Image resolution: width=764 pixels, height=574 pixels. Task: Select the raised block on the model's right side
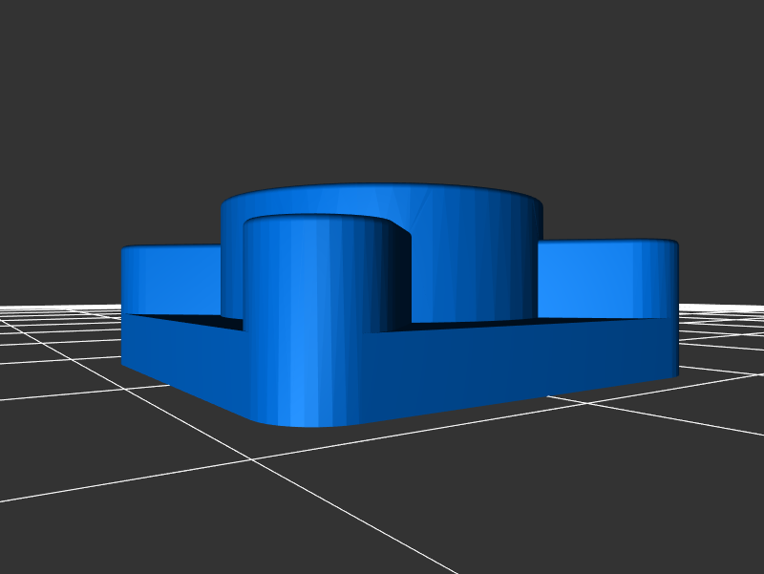(x=602, y=277)
